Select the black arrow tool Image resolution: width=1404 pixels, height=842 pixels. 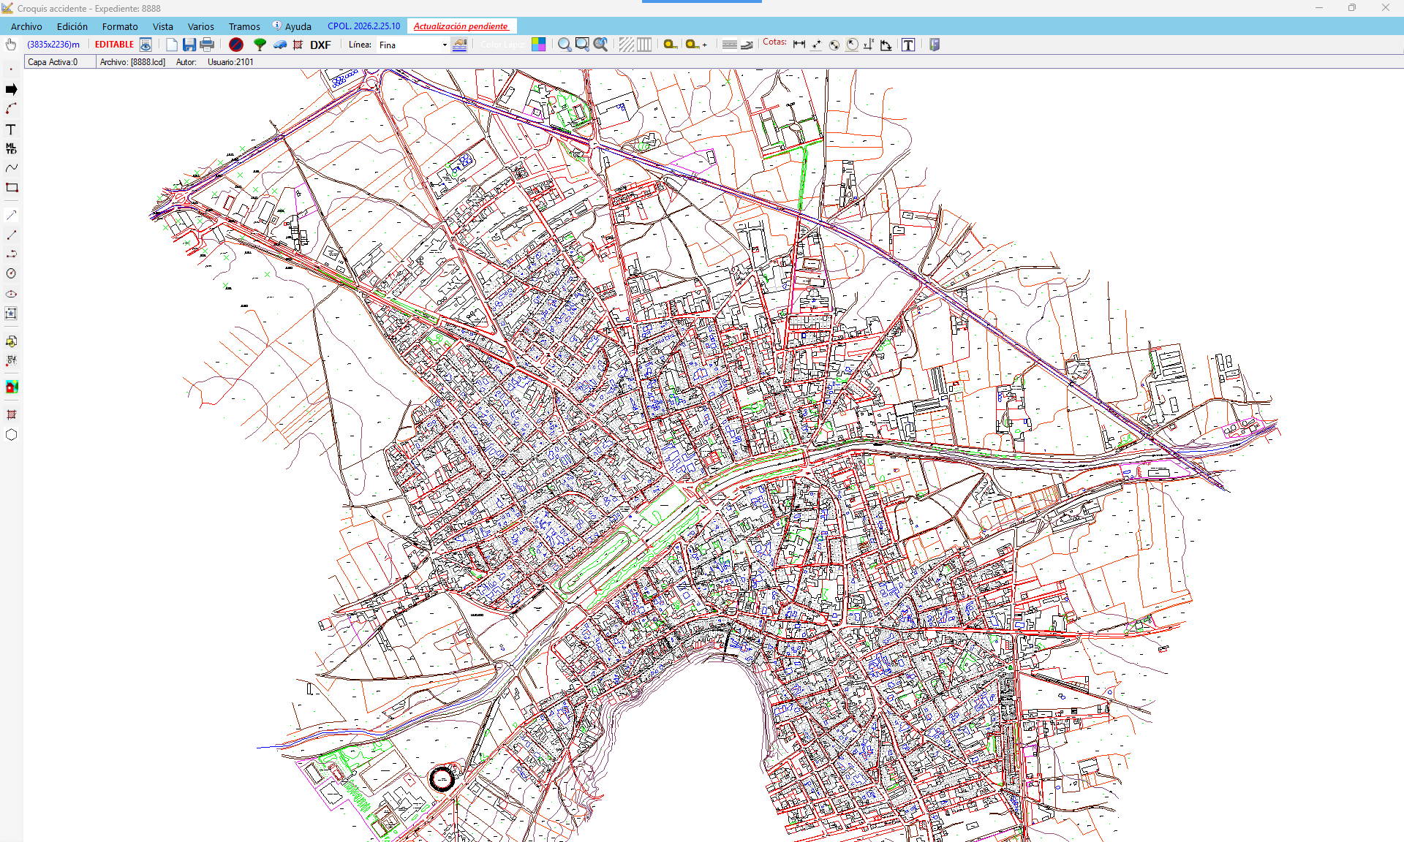pos(11,89)
